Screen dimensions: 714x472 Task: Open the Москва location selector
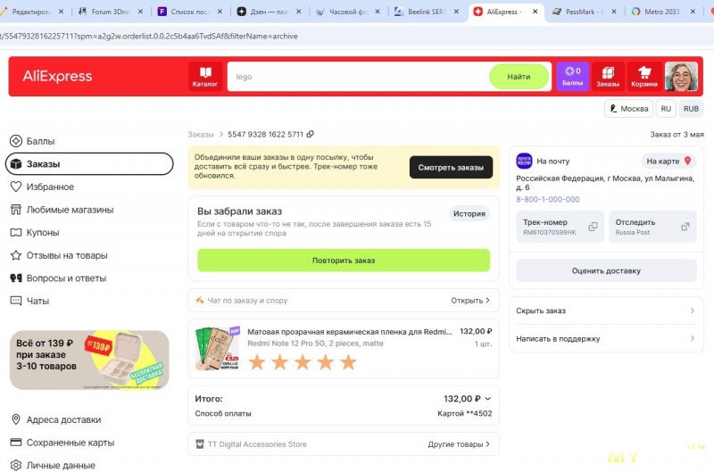(629, 109)
